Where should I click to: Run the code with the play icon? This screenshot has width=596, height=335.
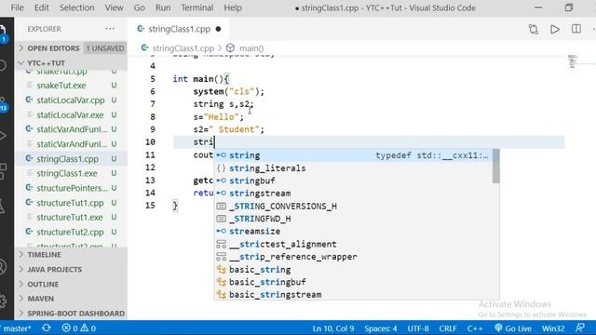(555, 29)
